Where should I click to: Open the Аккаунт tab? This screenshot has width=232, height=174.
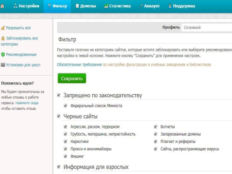149,6
